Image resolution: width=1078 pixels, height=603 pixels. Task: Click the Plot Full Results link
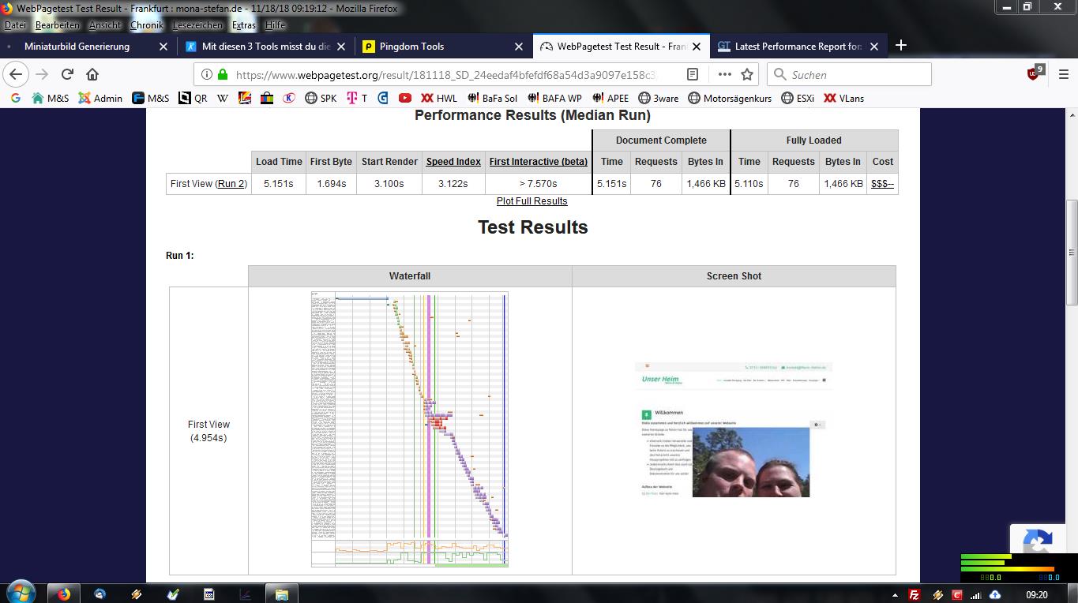pyautogui.click(x=531, y=201)
